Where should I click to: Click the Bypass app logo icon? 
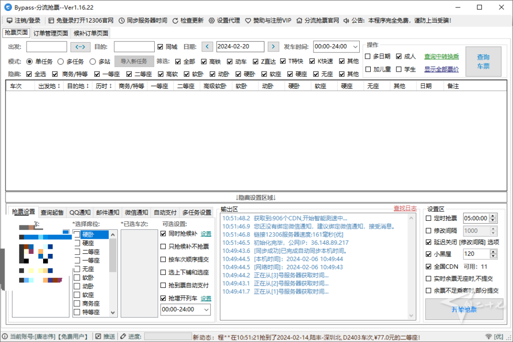point(8,7)
